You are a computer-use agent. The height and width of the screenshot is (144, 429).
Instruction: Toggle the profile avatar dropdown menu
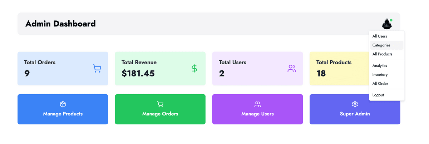pos(387,24)
